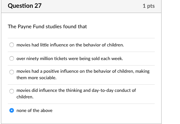Mark the 'day-to-day conduct' radio button
Viewport: 180px width, 124px height.
tap(12, 91)
